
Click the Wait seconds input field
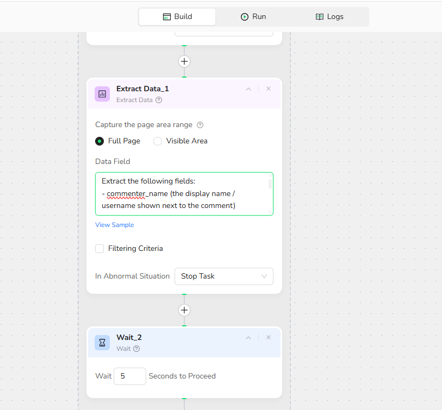pyautogui.click(x=129, y=376)
